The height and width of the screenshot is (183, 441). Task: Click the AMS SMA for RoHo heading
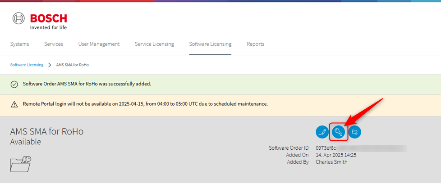click(x=47, y=131)
